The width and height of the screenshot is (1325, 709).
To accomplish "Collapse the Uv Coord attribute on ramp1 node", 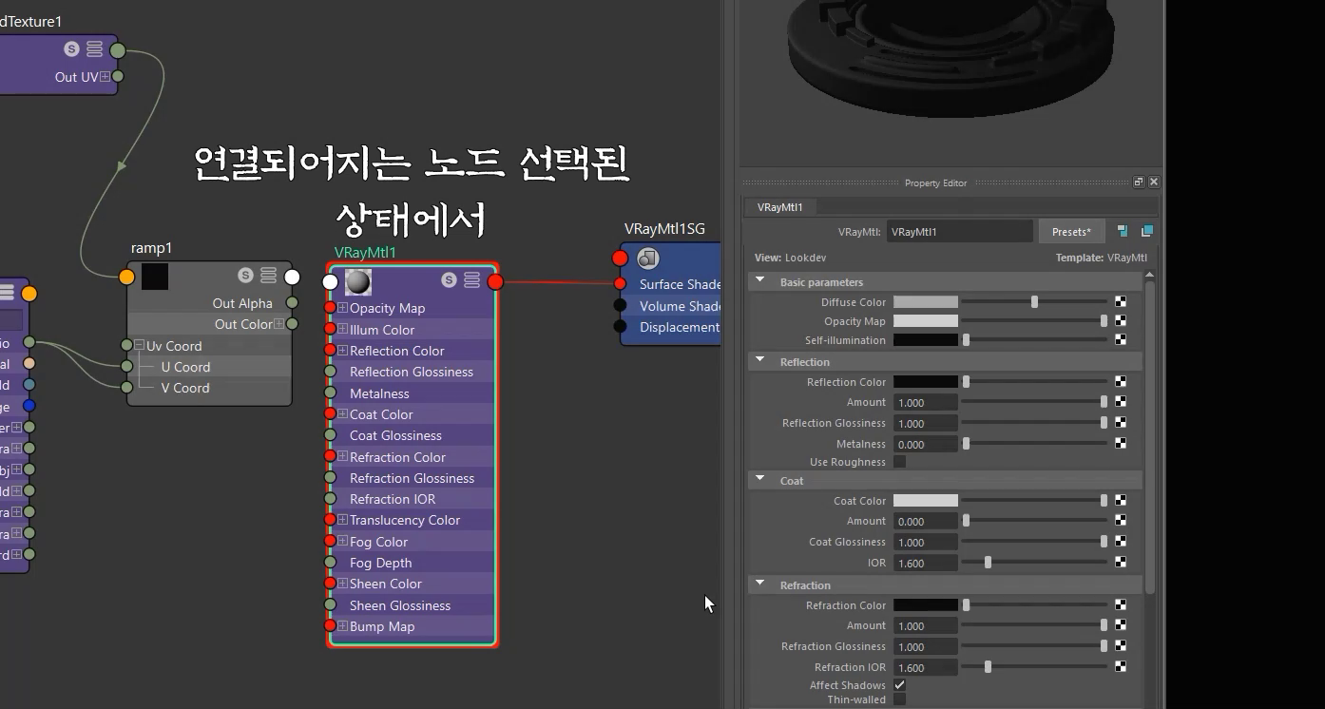I will pyautogui.click(x=139, y=346).
